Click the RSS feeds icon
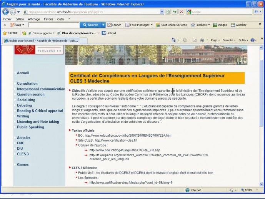Screen dimensions: 265x199 (185, 40)
